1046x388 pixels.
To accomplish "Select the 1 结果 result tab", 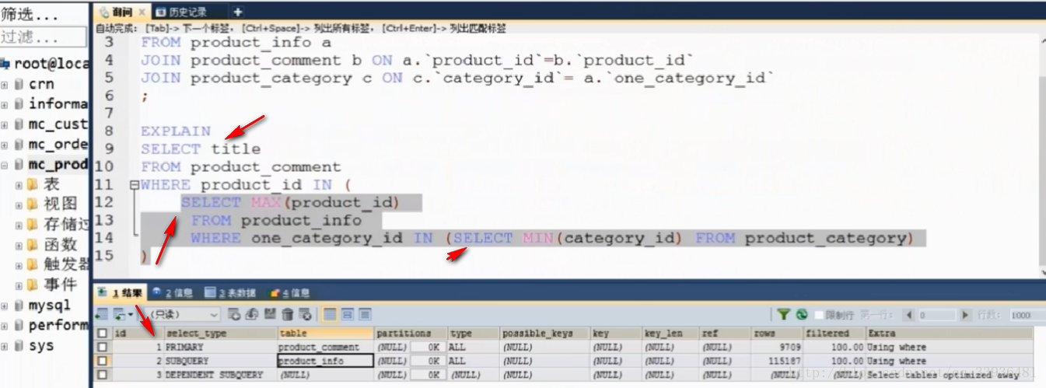I will (x=120, y=293).
